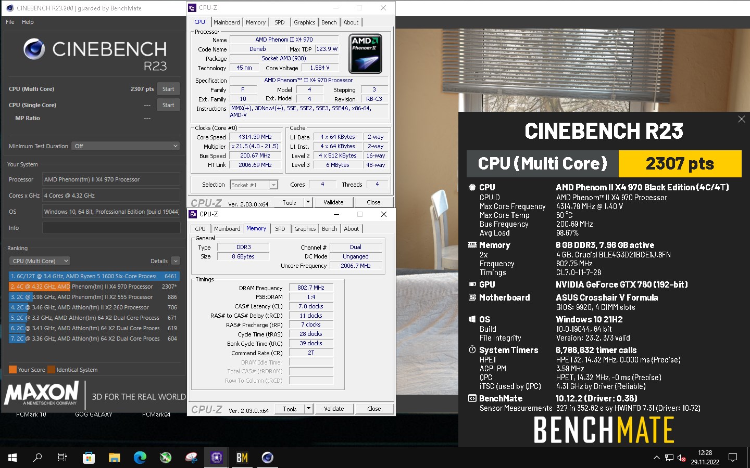Viewport: 750px width, 468px height.
Task: Click the Identical System legend swatch
Action: [x=52, y=370]
